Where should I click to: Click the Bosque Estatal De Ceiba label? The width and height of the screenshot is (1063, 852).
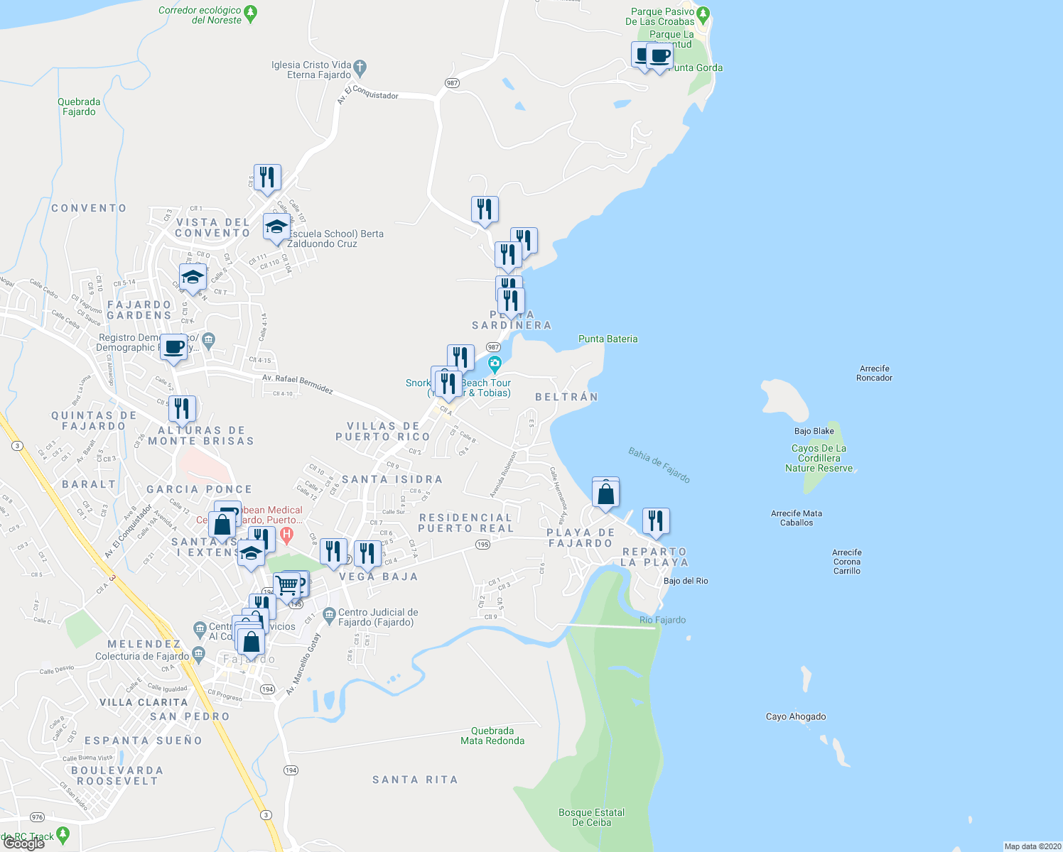pyautogui.click(x=591, y=817)
